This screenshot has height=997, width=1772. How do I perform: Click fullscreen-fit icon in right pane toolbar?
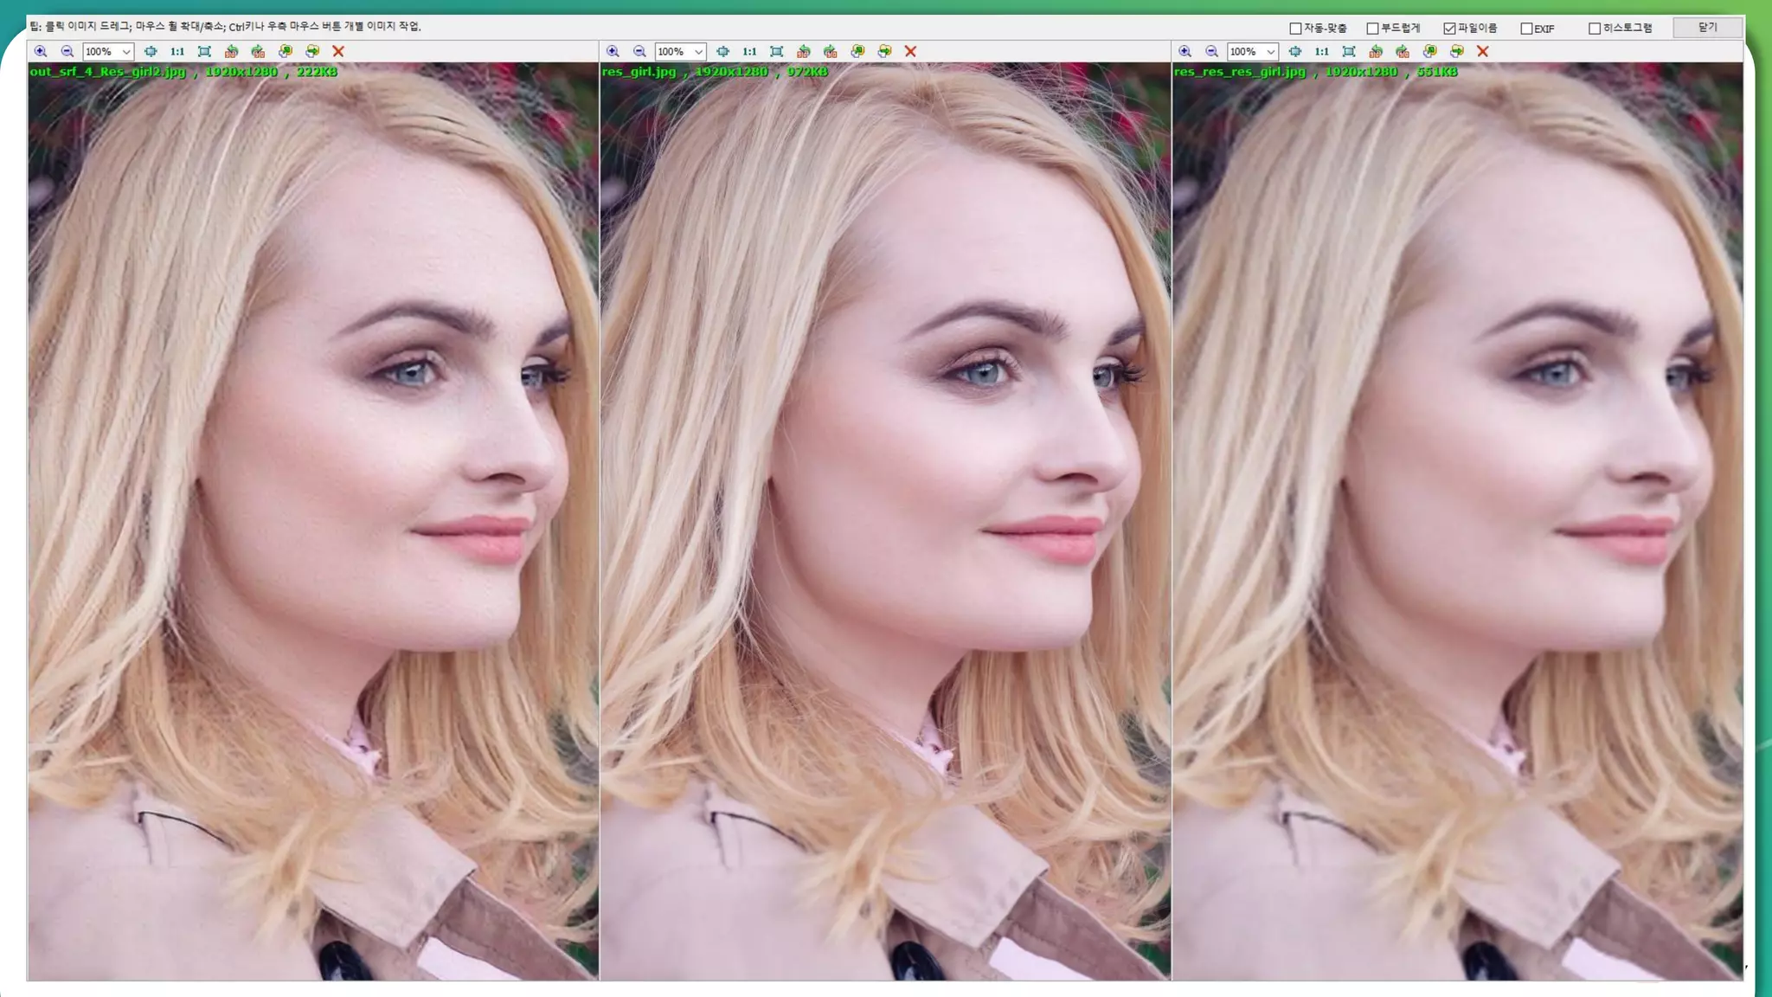click(1349, 52)
